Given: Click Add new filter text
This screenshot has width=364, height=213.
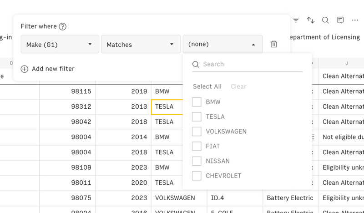Looking at the screenshot, I should [53, 69].
